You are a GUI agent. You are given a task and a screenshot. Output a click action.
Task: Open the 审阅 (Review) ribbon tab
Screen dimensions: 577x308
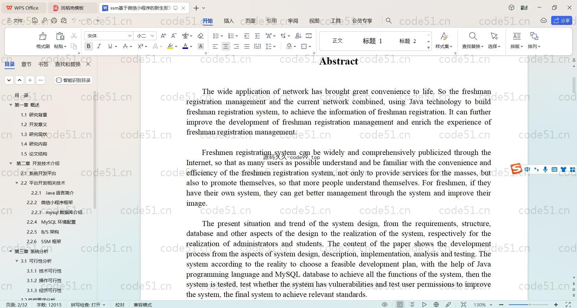[293, 21]
